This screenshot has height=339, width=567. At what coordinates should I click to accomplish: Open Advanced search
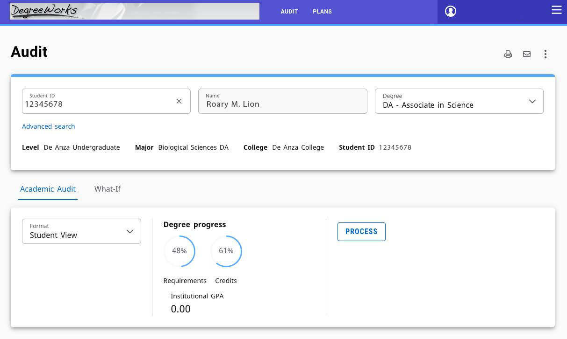pos(48,126)
